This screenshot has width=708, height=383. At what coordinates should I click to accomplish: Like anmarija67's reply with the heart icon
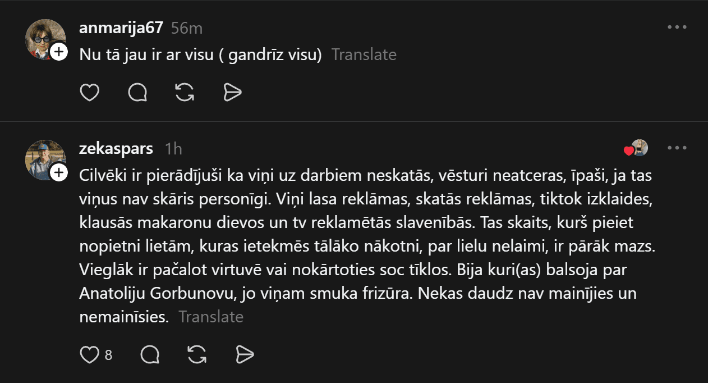tap(90, 92)
